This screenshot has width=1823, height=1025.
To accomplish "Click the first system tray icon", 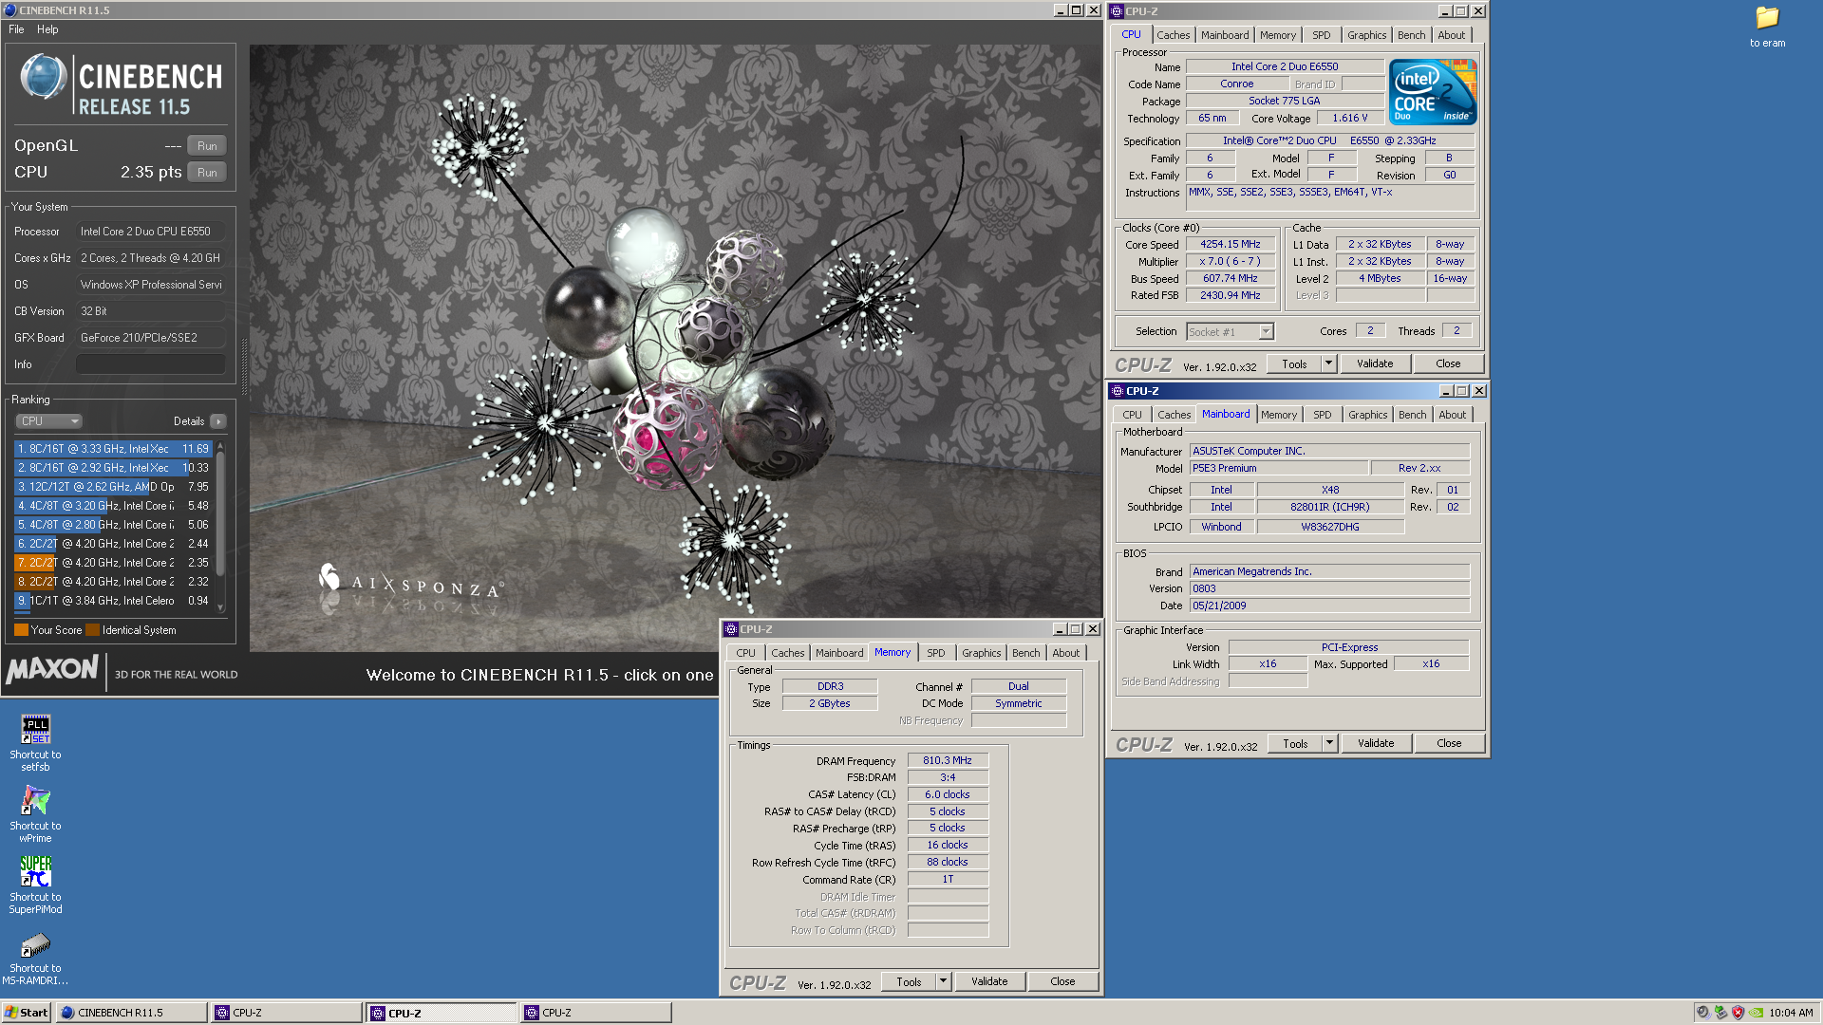I will tap(1702, 1013).
